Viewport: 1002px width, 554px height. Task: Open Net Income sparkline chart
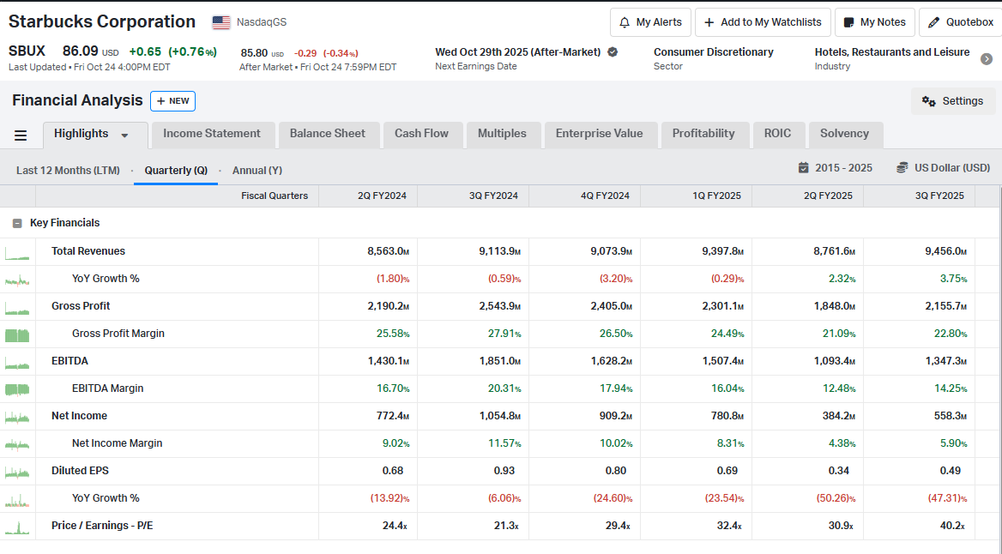17,417
